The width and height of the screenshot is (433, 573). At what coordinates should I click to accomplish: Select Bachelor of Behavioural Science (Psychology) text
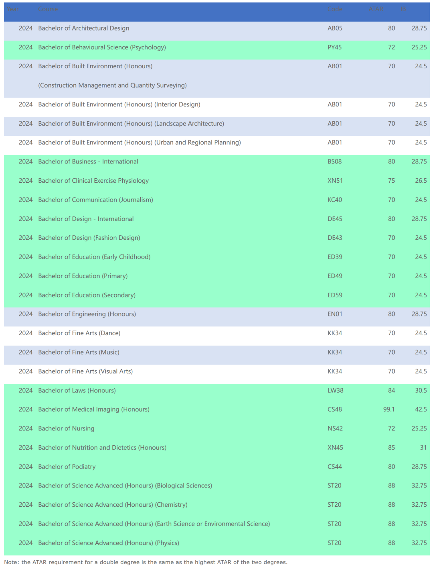(102, 47)
